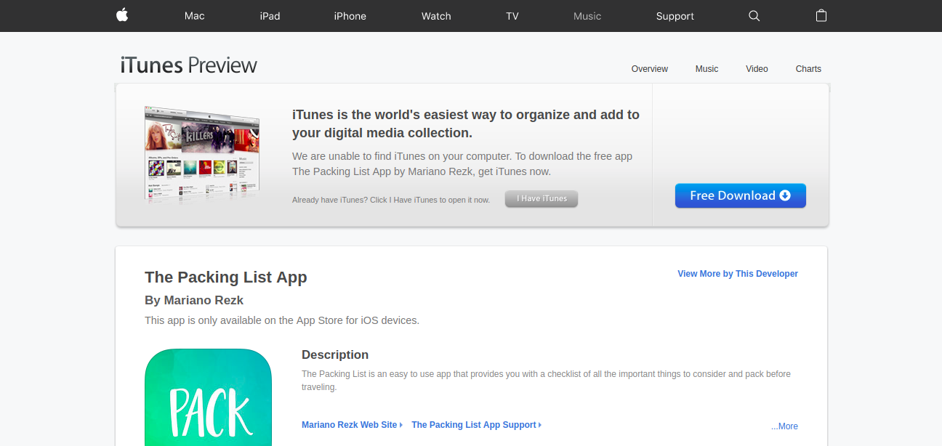Screen dimensions: 942x446
Task: Click the Description heading
Action: coord(335,354)
